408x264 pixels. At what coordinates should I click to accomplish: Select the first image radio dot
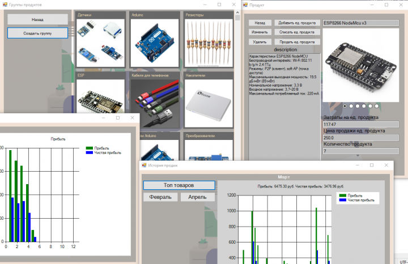[345, 106]
